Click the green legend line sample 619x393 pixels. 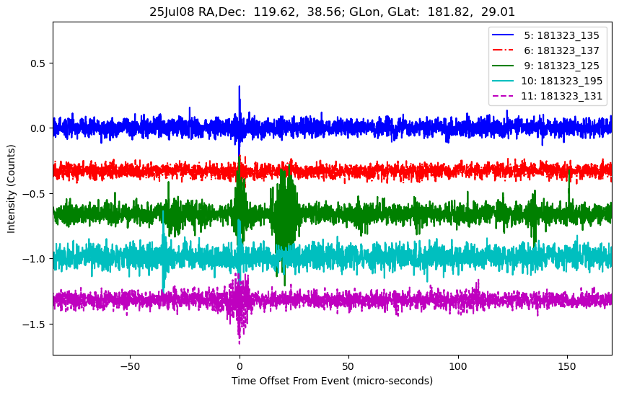[x=503, y=65]
